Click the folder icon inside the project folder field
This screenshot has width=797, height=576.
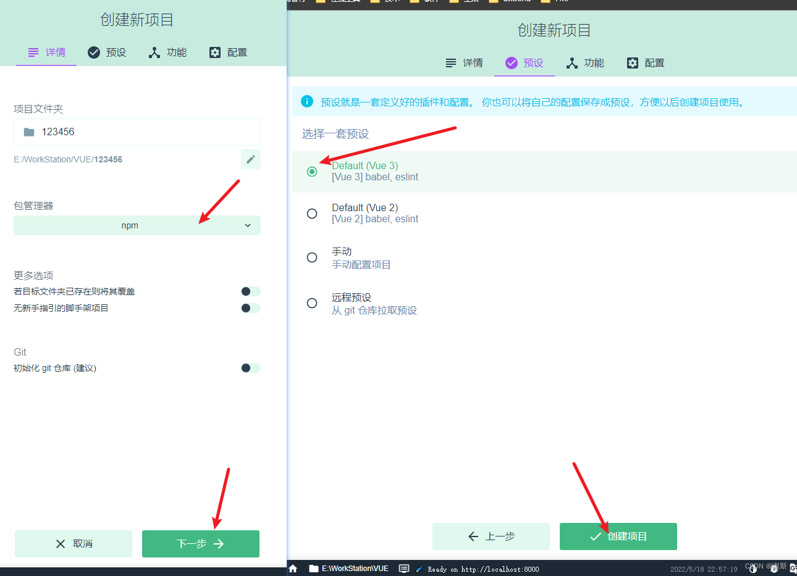tap(29, 132)
